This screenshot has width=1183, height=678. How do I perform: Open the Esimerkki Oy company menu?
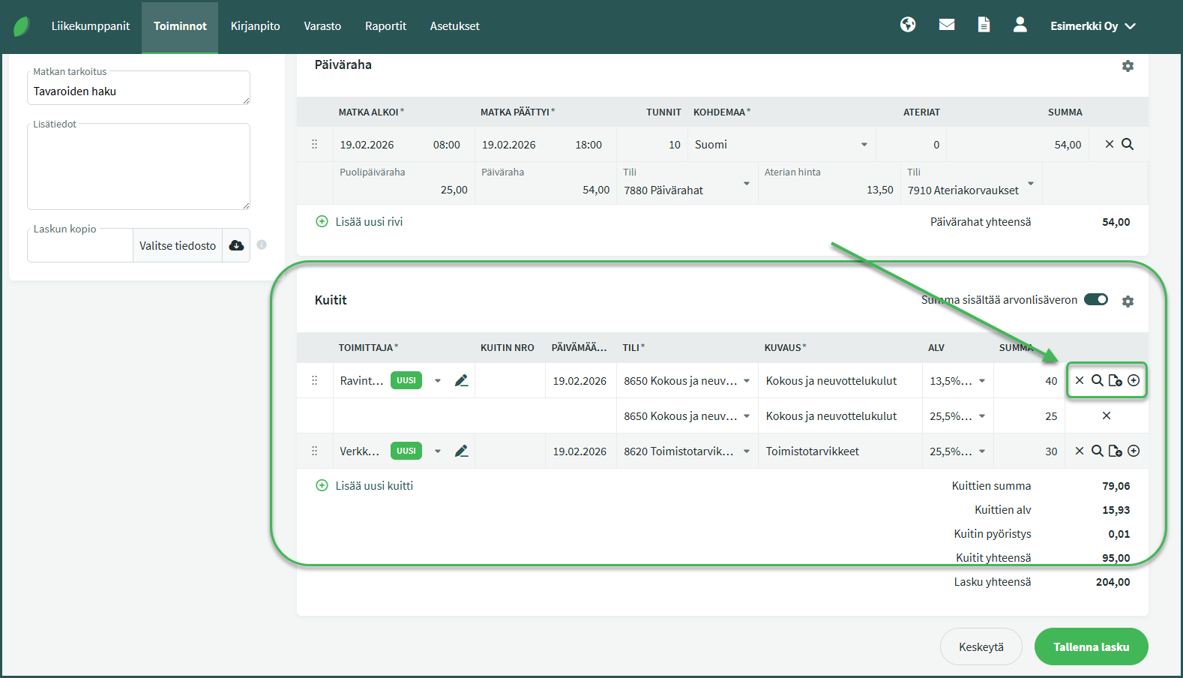(x=1092, y=26)
